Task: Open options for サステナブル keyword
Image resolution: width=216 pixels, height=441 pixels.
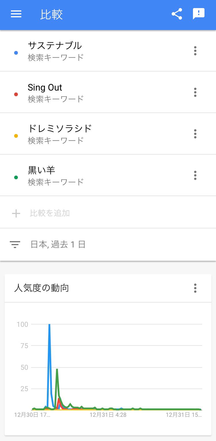Action: (195, 51)
